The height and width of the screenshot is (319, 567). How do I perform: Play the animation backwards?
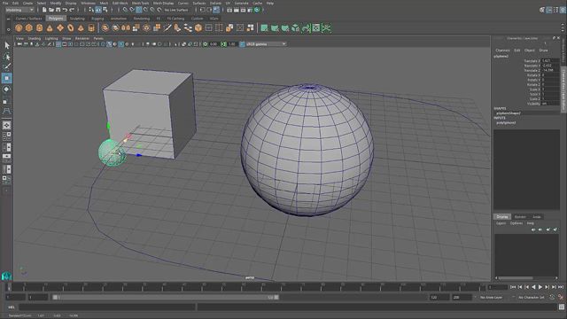533,287
